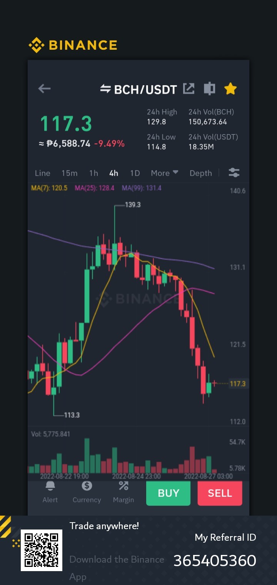Tap the red SELL button
Image resolution: width=277 pixels, height=585 pixels.
(x=220, y=493)
